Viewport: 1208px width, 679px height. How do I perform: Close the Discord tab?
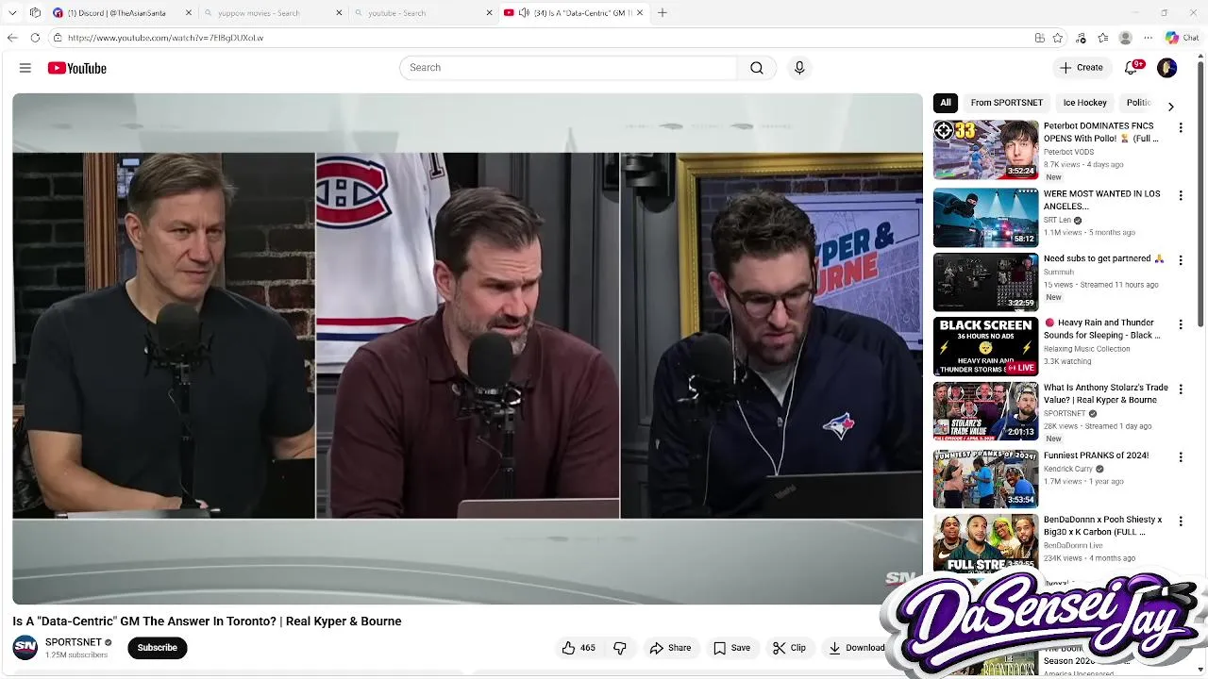189,13
